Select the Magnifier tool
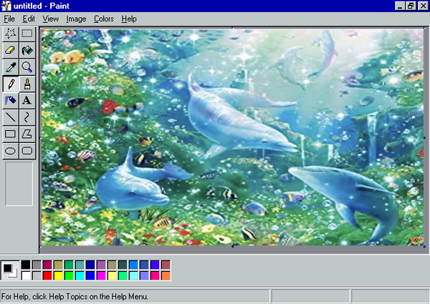The image size is (430, 304). [27, 67]
